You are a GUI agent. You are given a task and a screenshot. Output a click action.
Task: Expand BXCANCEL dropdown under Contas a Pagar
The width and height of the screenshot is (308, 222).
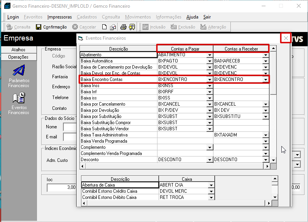tap(210, 104)
